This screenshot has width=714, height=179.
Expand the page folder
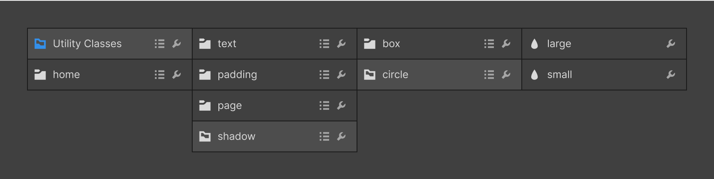(275, 106)
